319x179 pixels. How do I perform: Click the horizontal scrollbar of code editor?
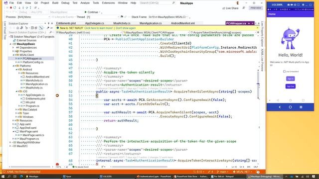(x=140, y=167)
